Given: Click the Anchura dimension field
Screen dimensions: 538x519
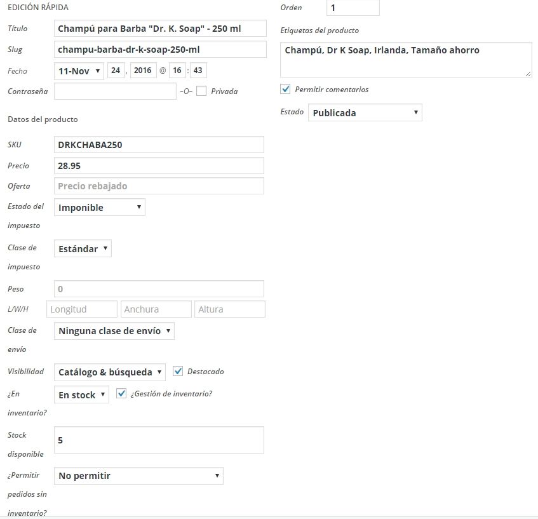Looking at the screenshot, I should click(x=156, y=309).
